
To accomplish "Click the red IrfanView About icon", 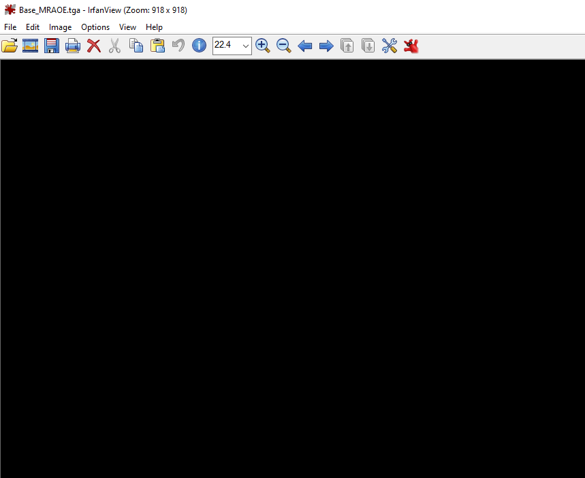I will (411, 46).
